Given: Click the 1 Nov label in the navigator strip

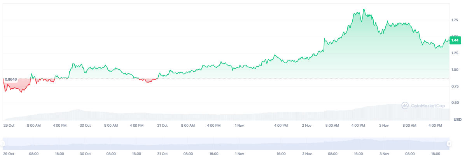Looking at the screenshot, I should point(239,154).
